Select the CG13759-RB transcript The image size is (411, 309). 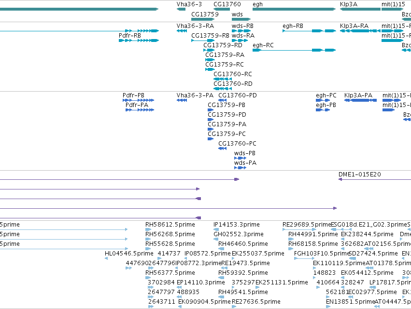tap(203, 40)
